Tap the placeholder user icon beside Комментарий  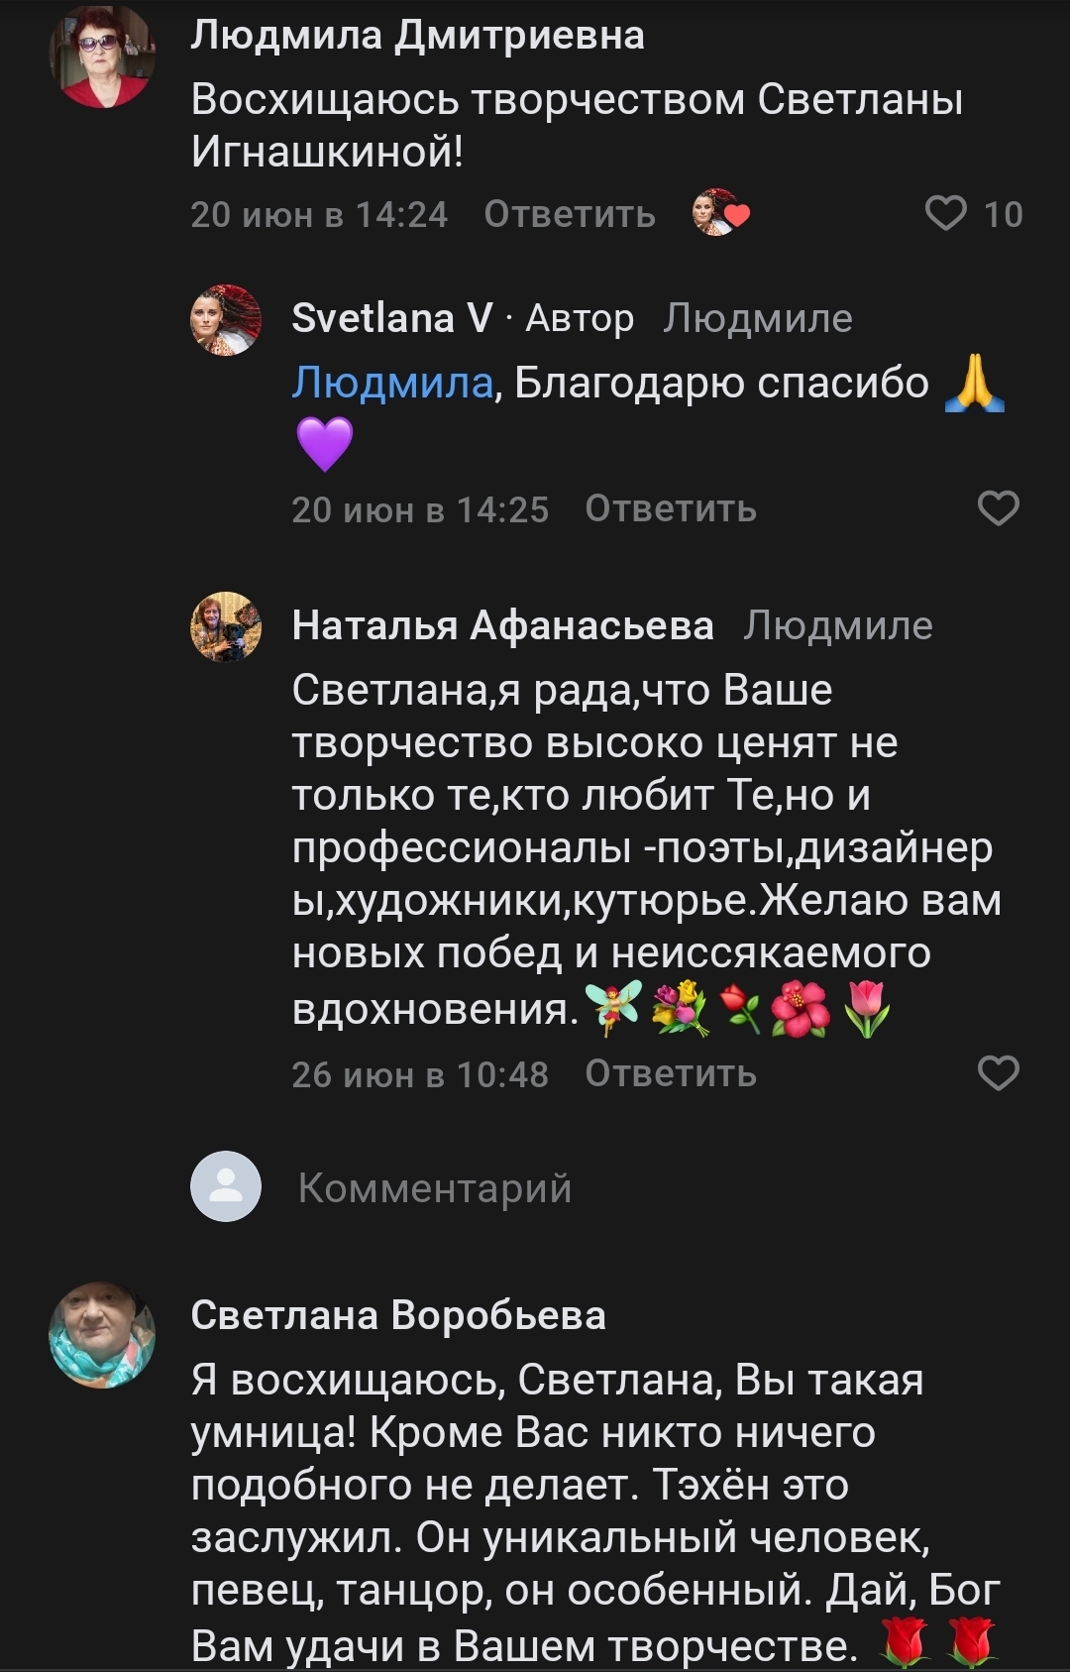click(x=226, y=1186)
